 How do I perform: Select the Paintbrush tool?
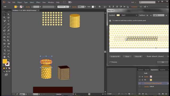(5, 27)
